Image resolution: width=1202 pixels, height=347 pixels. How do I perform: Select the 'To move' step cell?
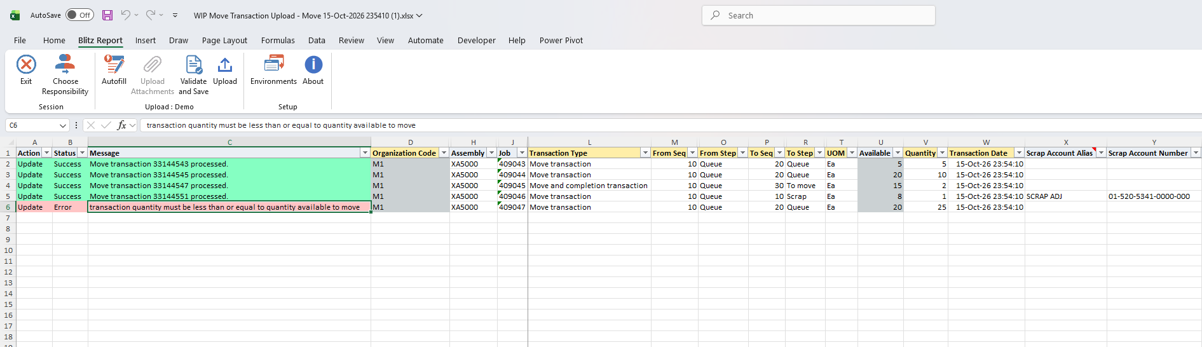805,186
